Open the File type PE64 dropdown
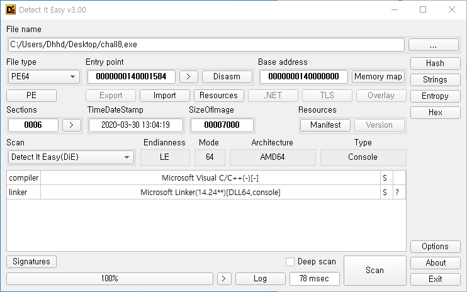The height and width of the screenshot is (292, 467). pyautogui.click(x=44, y=77)
